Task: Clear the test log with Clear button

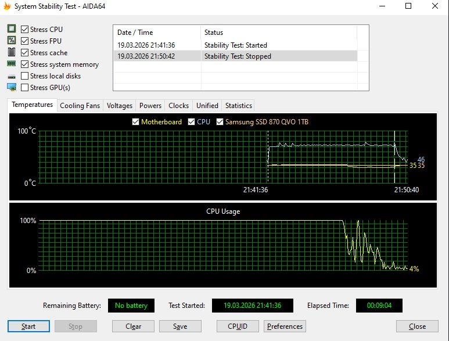Action: pyautogui.click(x=133, y=326)
